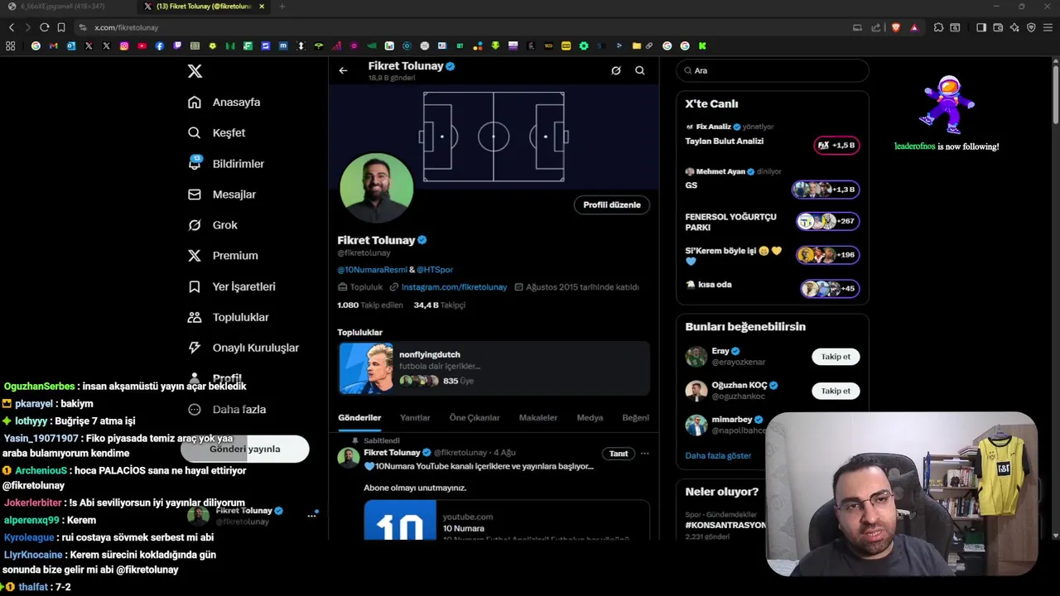Join FENERSOL YOĞURTÇU PARKI space
The image size is (1060, 596).
828,221
